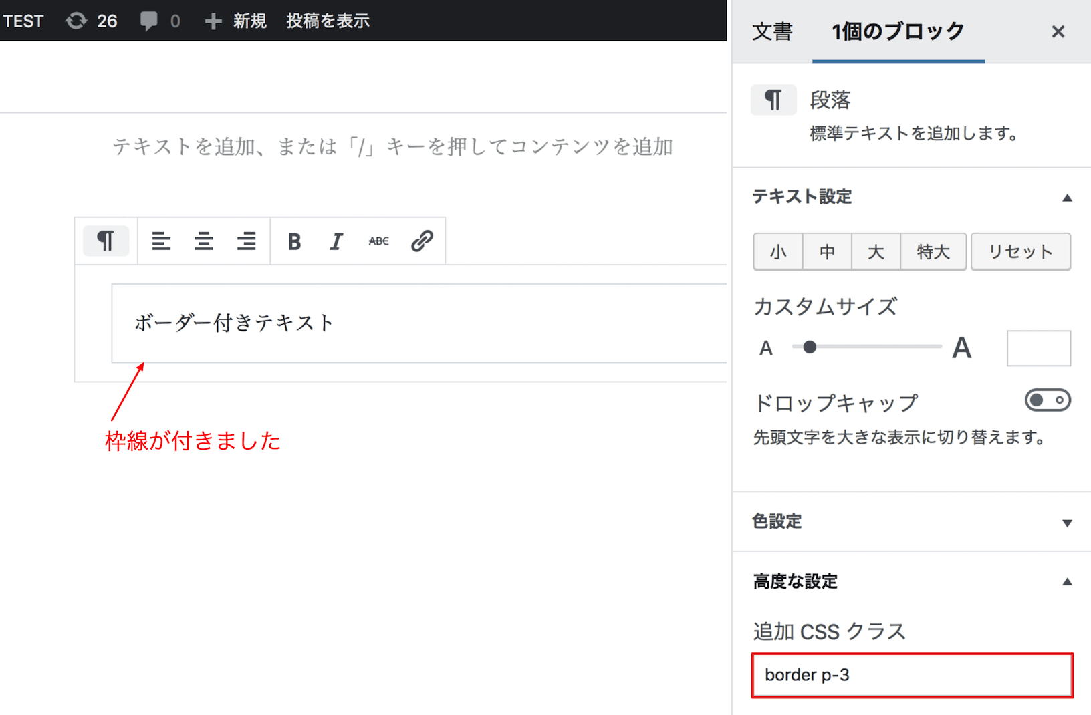Set font size to 中
The height and width of the screenshot is (715, 1091).
(827, 251)
